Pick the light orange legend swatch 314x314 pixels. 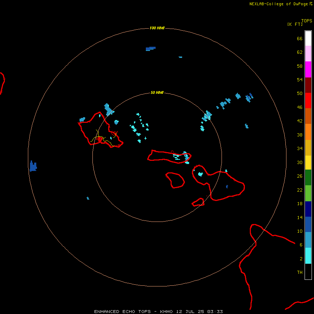[308, 132]
